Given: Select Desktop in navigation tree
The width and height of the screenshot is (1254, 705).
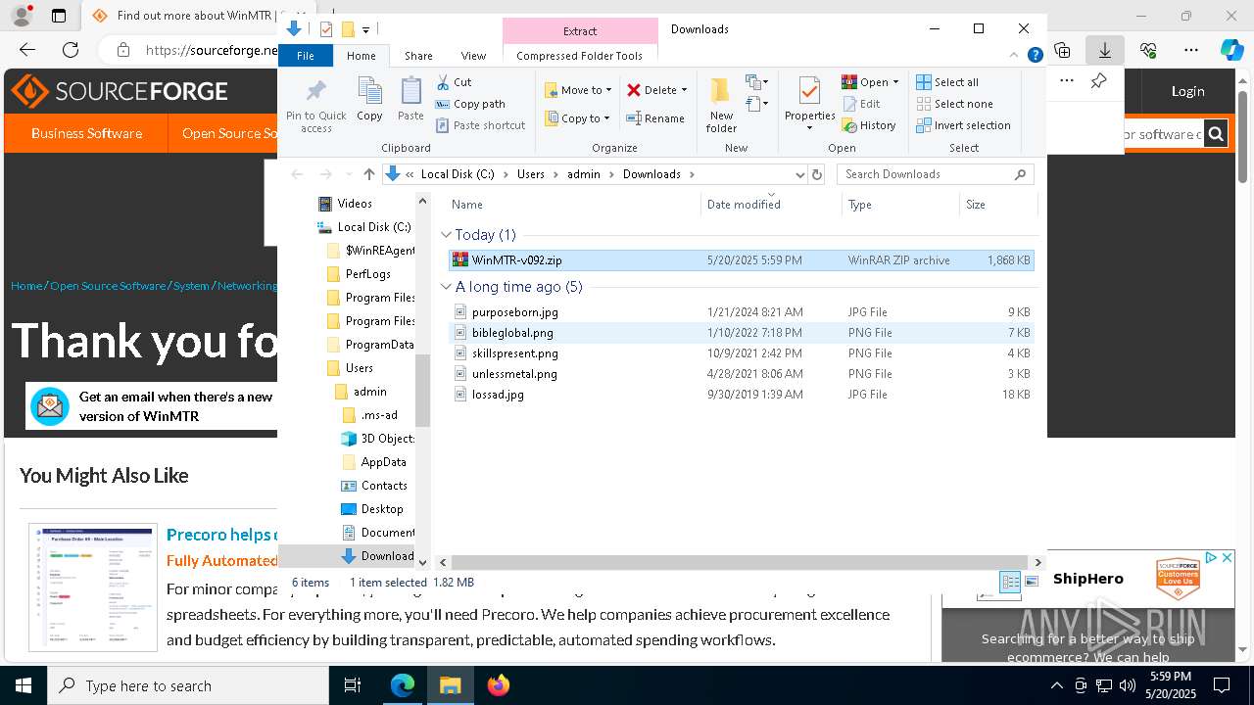Looking at the screenshot, I should (x=381, y=509).
